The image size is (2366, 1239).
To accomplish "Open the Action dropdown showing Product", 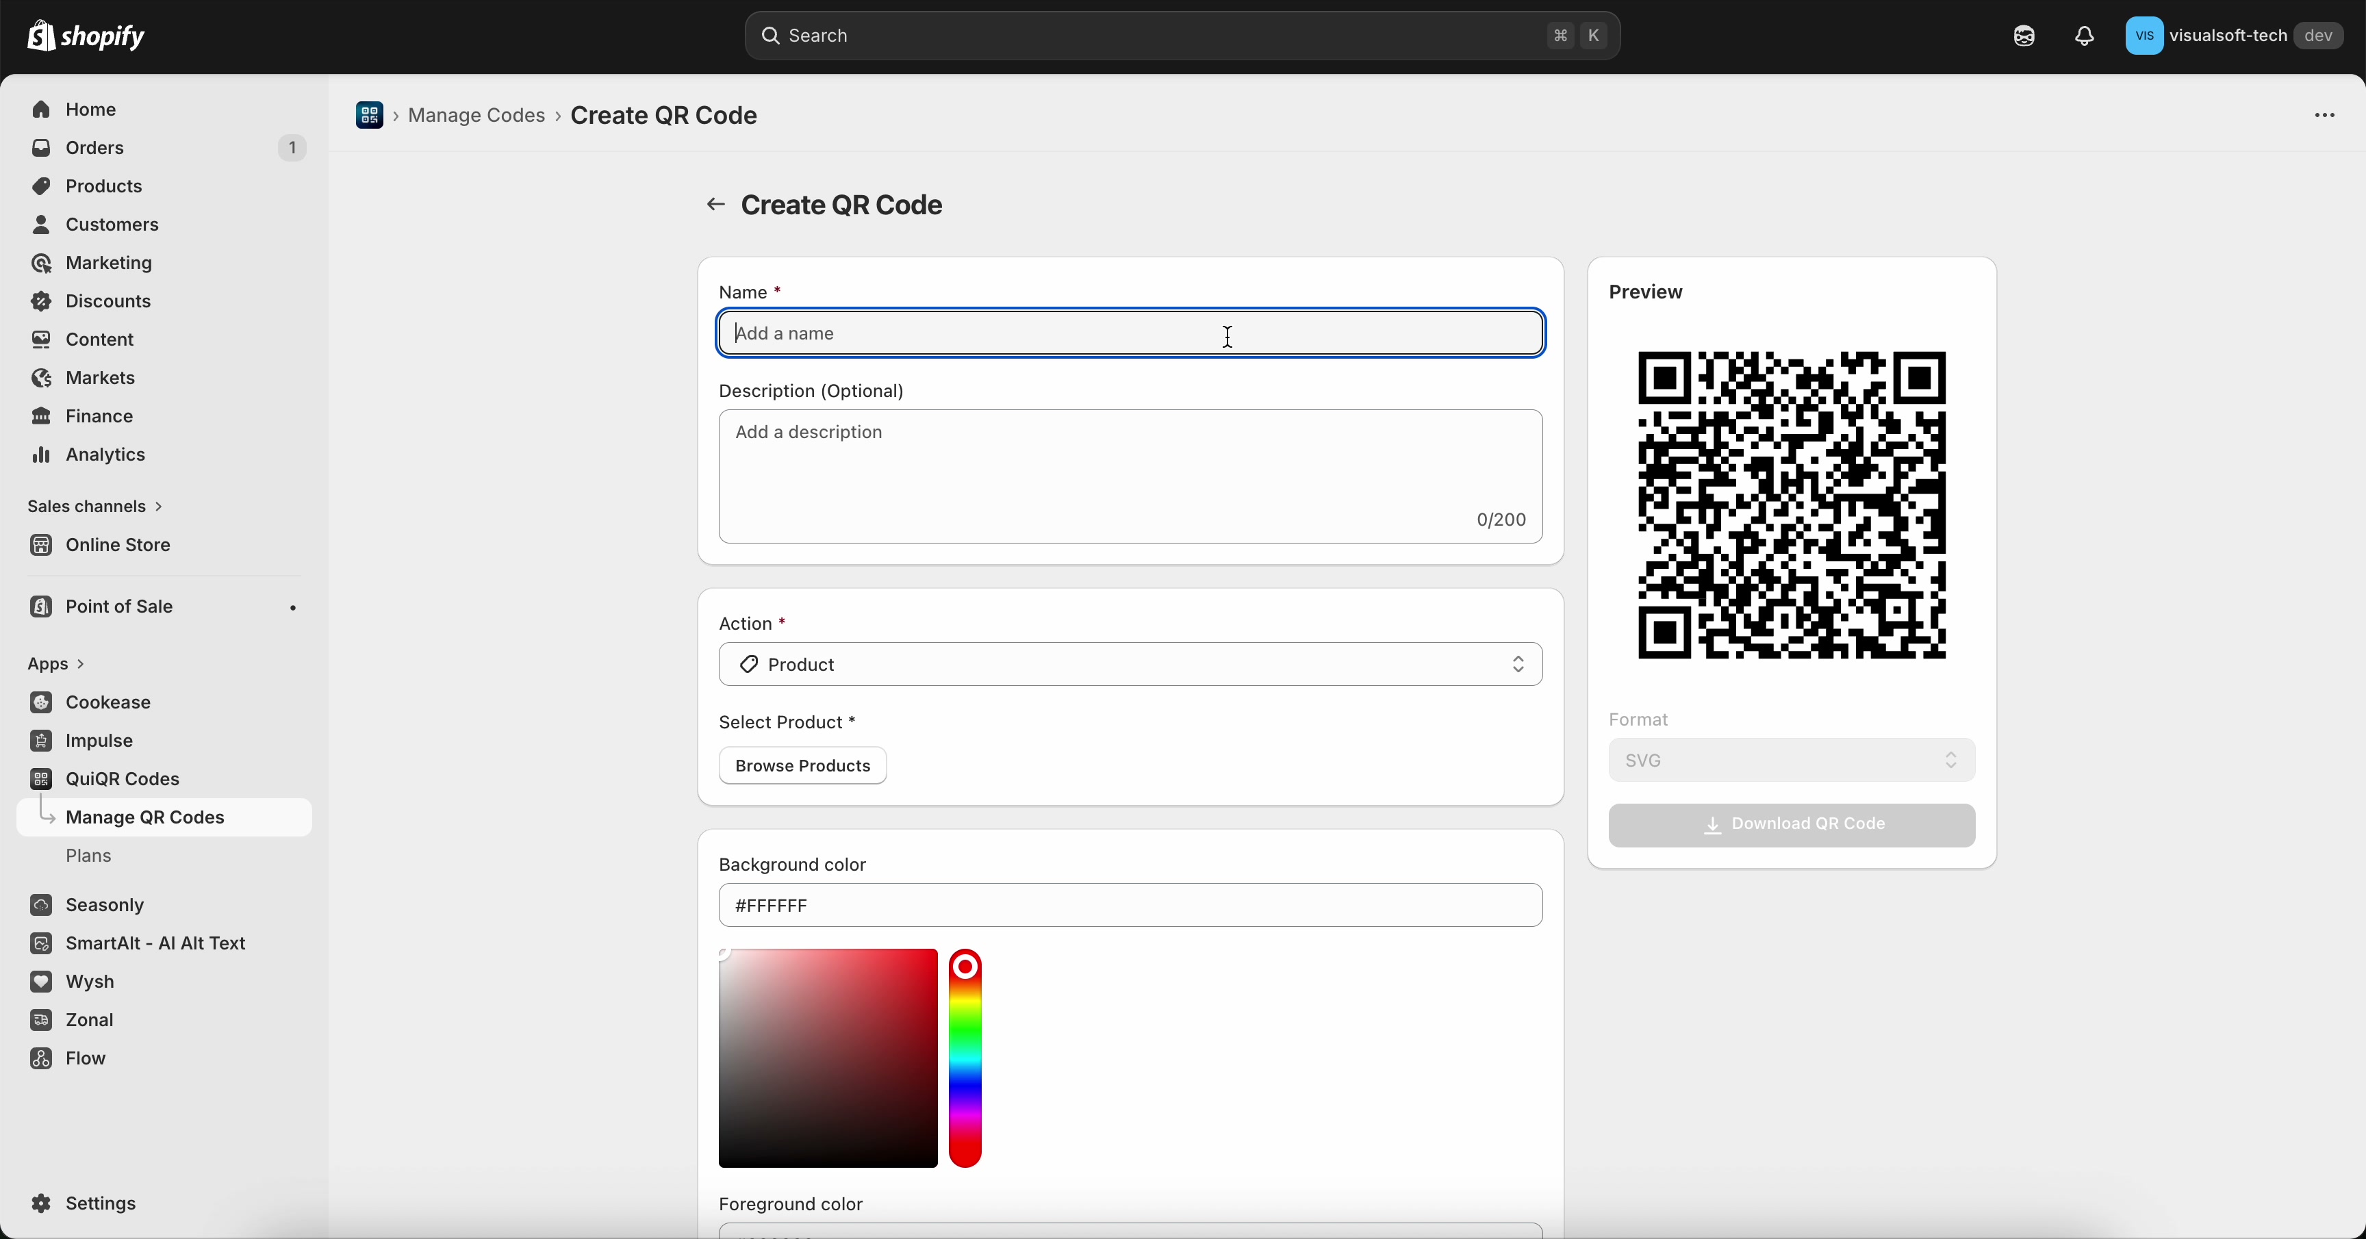I will coord(1130,664).
